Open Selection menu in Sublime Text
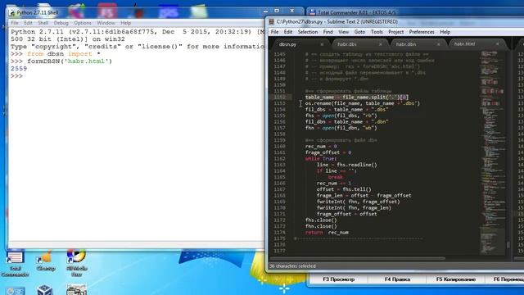524x295 pixels. click(x=308, y=32)
